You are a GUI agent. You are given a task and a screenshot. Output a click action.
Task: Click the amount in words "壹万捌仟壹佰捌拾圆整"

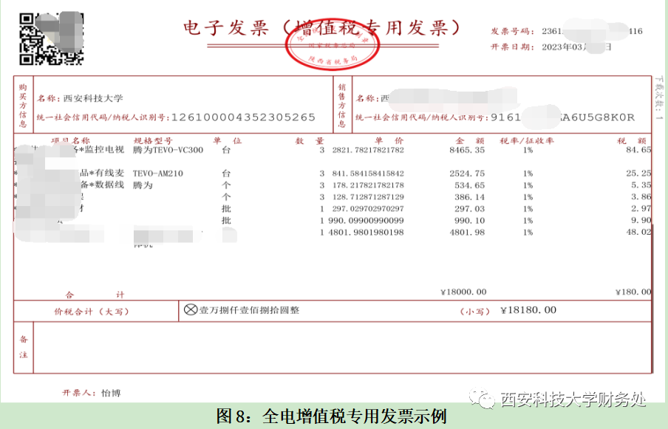coord(249,310)
